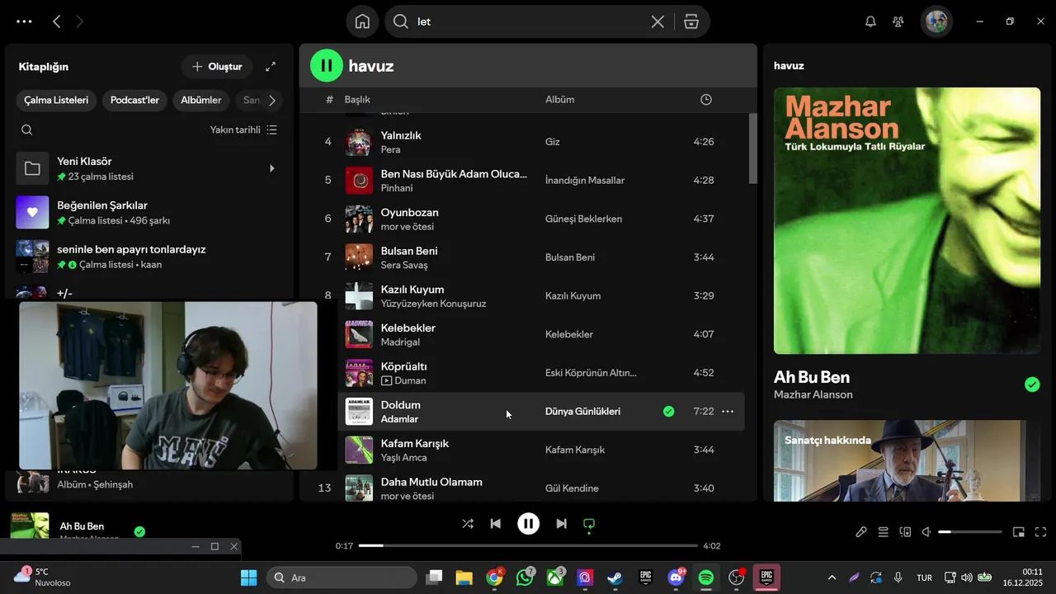
Task: Search within the library
Action: (27, 130)
